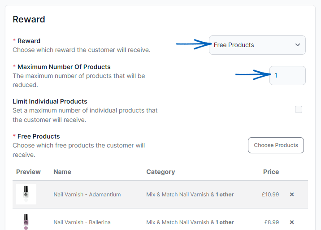Remove Nail Varnish - Ballerina from free products
321x230 pixels.
point(292,222)
